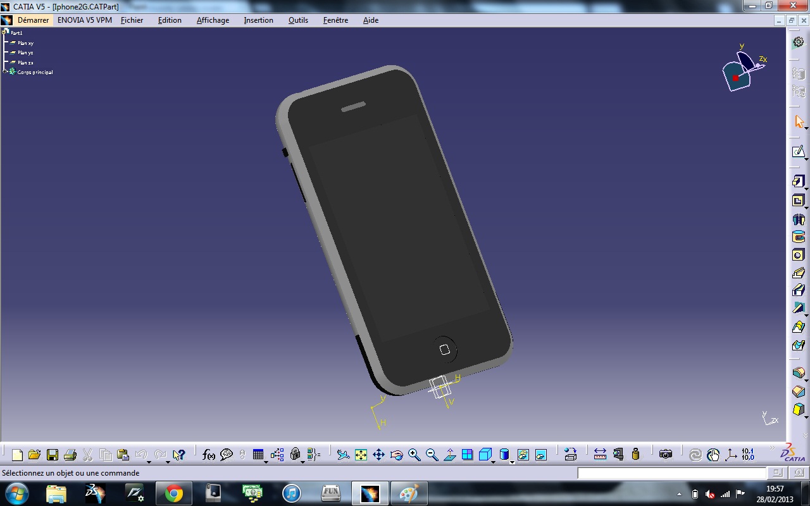Expand the Corps principal tree node
Image resolution: width=810 pixels, height=506 pixels.
tap(4, 72)
